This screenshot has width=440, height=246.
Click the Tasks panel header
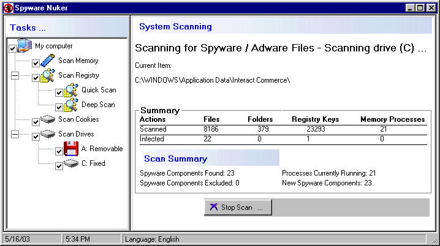67,28
